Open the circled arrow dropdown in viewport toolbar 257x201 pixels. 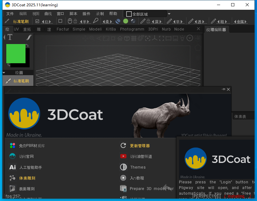[x=190, y=38]
